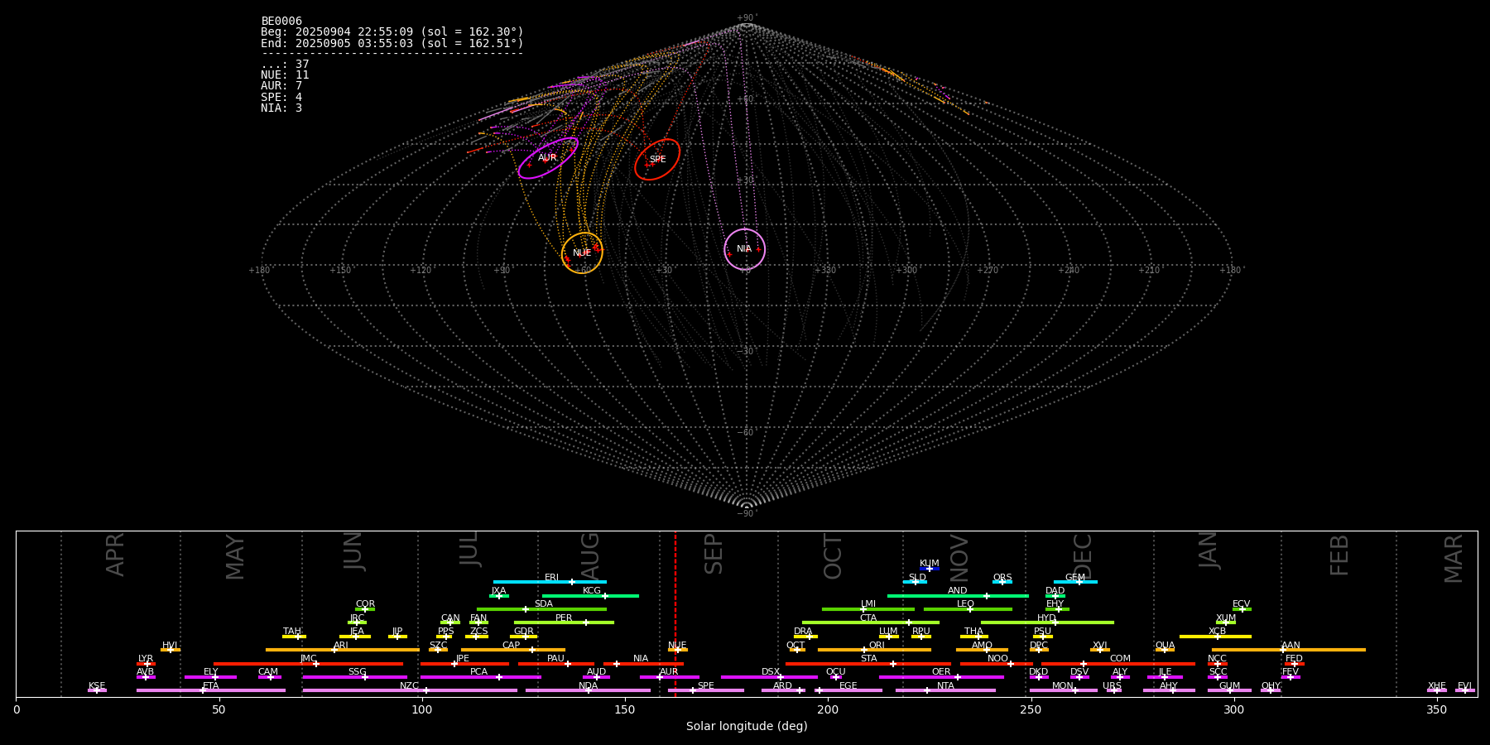
Task: Select the SPE bar in the timeline
Action: [705, 690]
